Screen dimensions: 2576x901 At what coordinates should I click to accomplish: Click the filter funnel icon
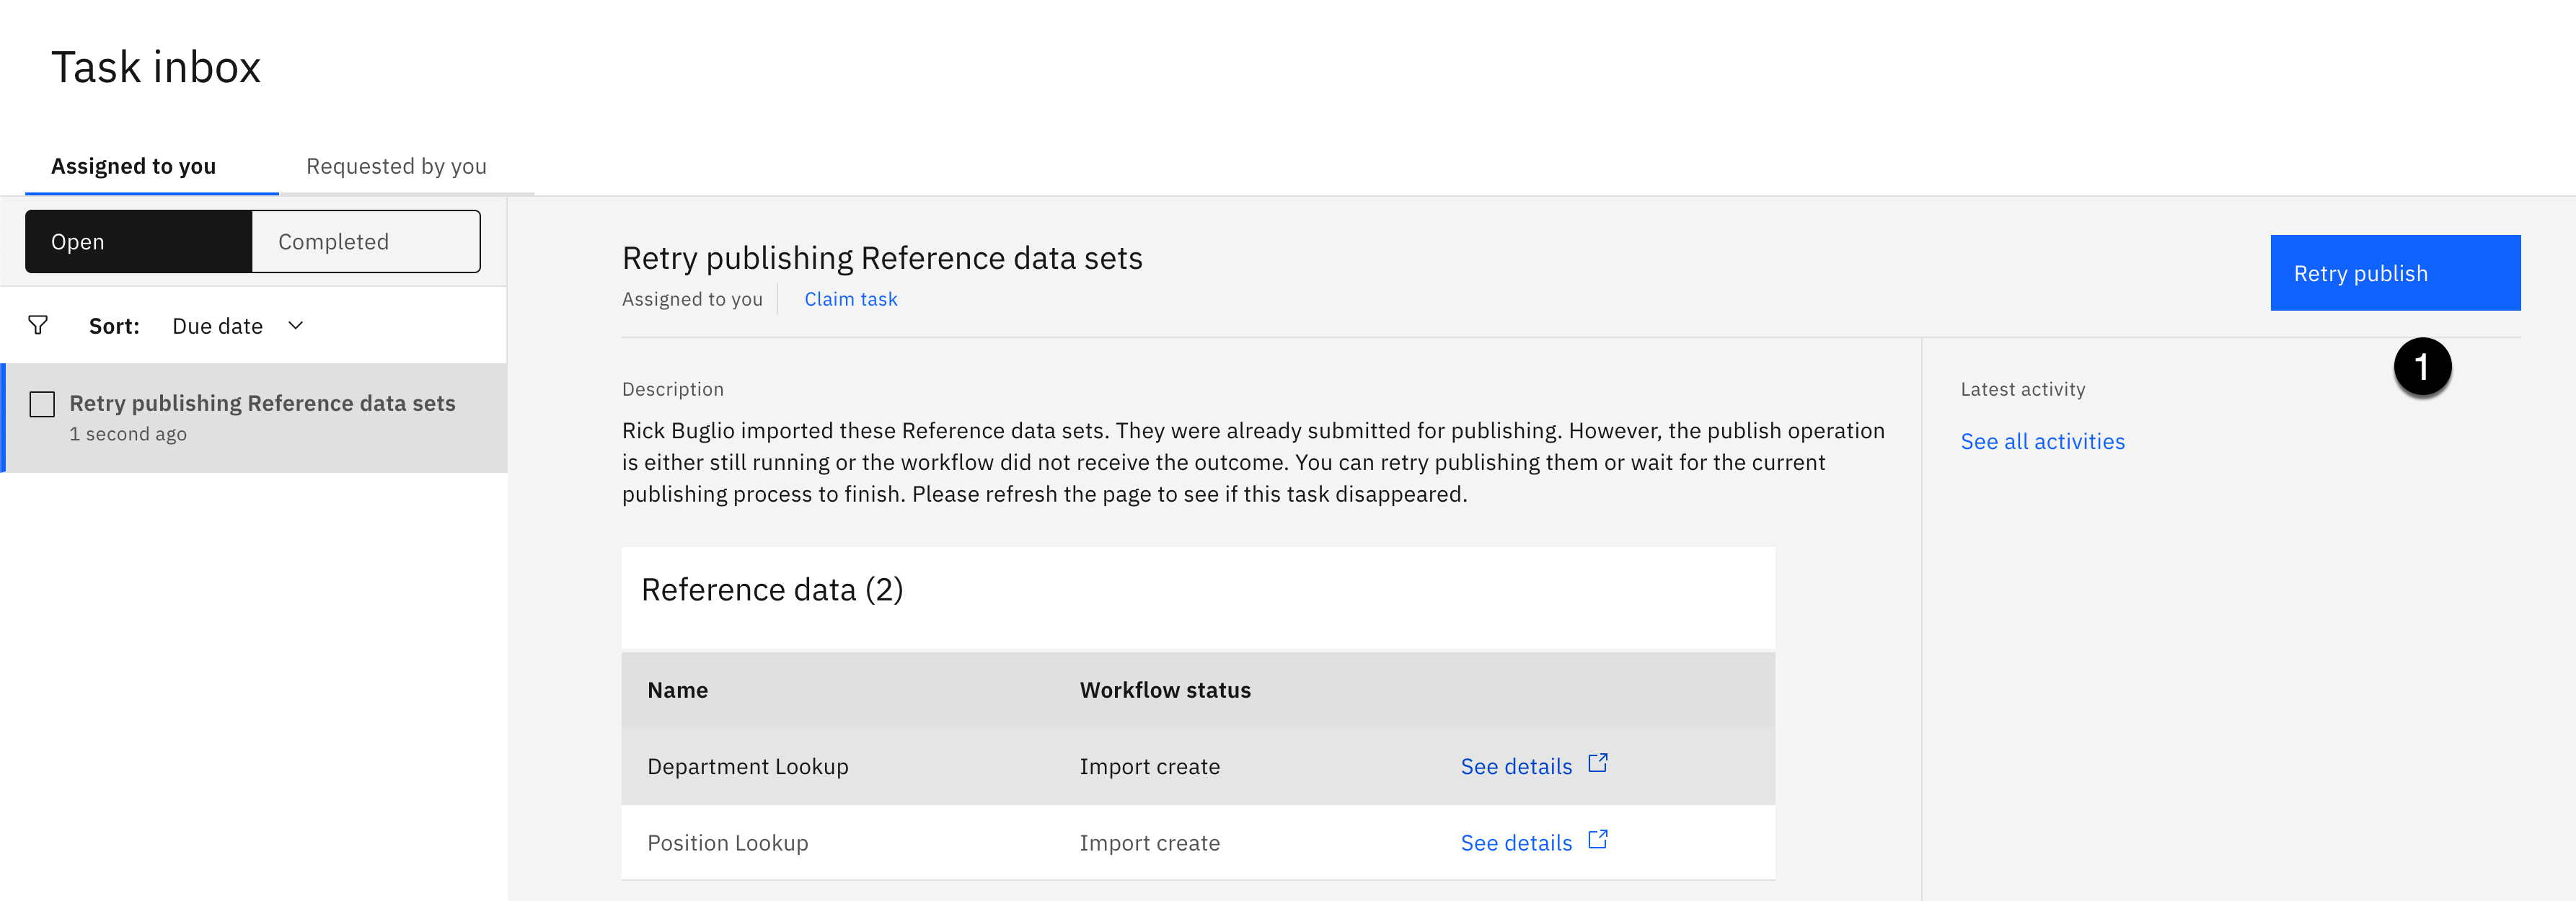38,325
